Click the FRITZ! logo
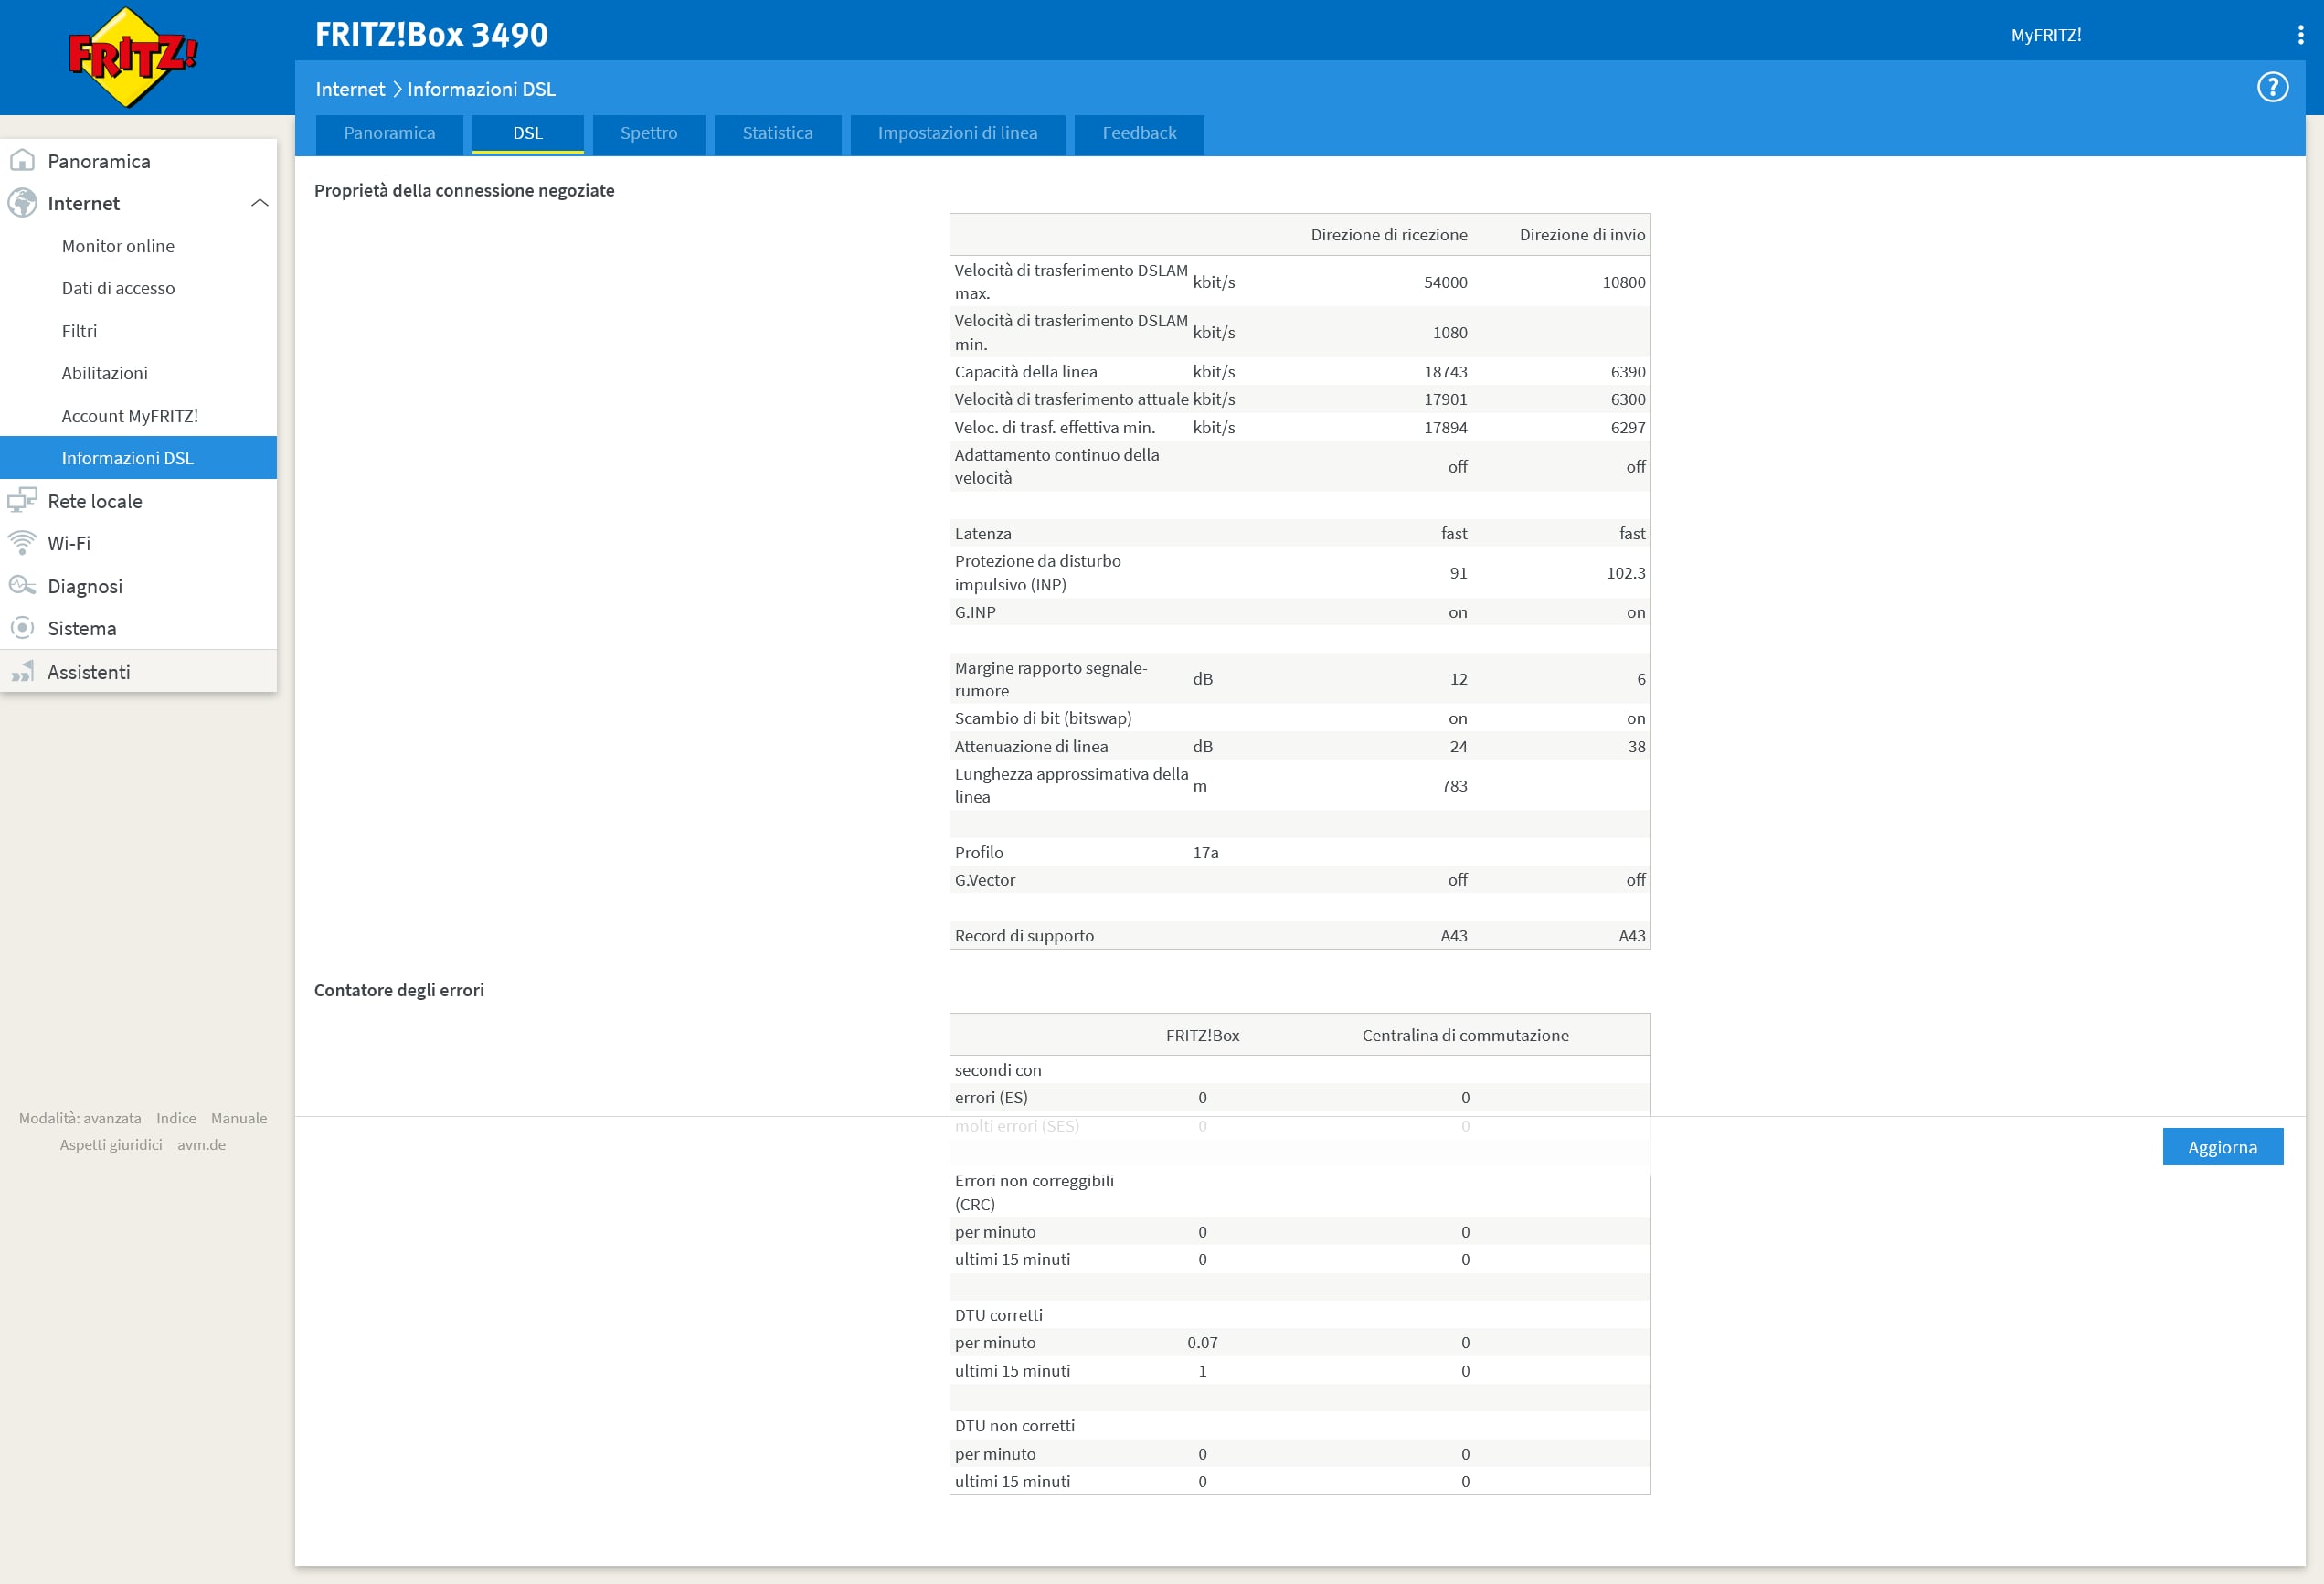The image size is (2324, 1584). [132, 57]
